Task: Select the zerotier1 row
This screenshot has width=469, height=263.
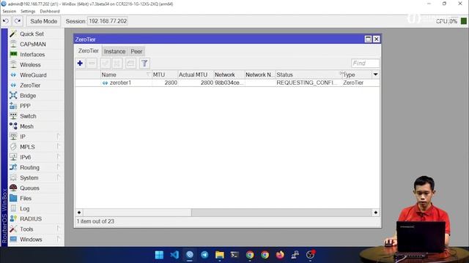Action: tap(227, 83)
